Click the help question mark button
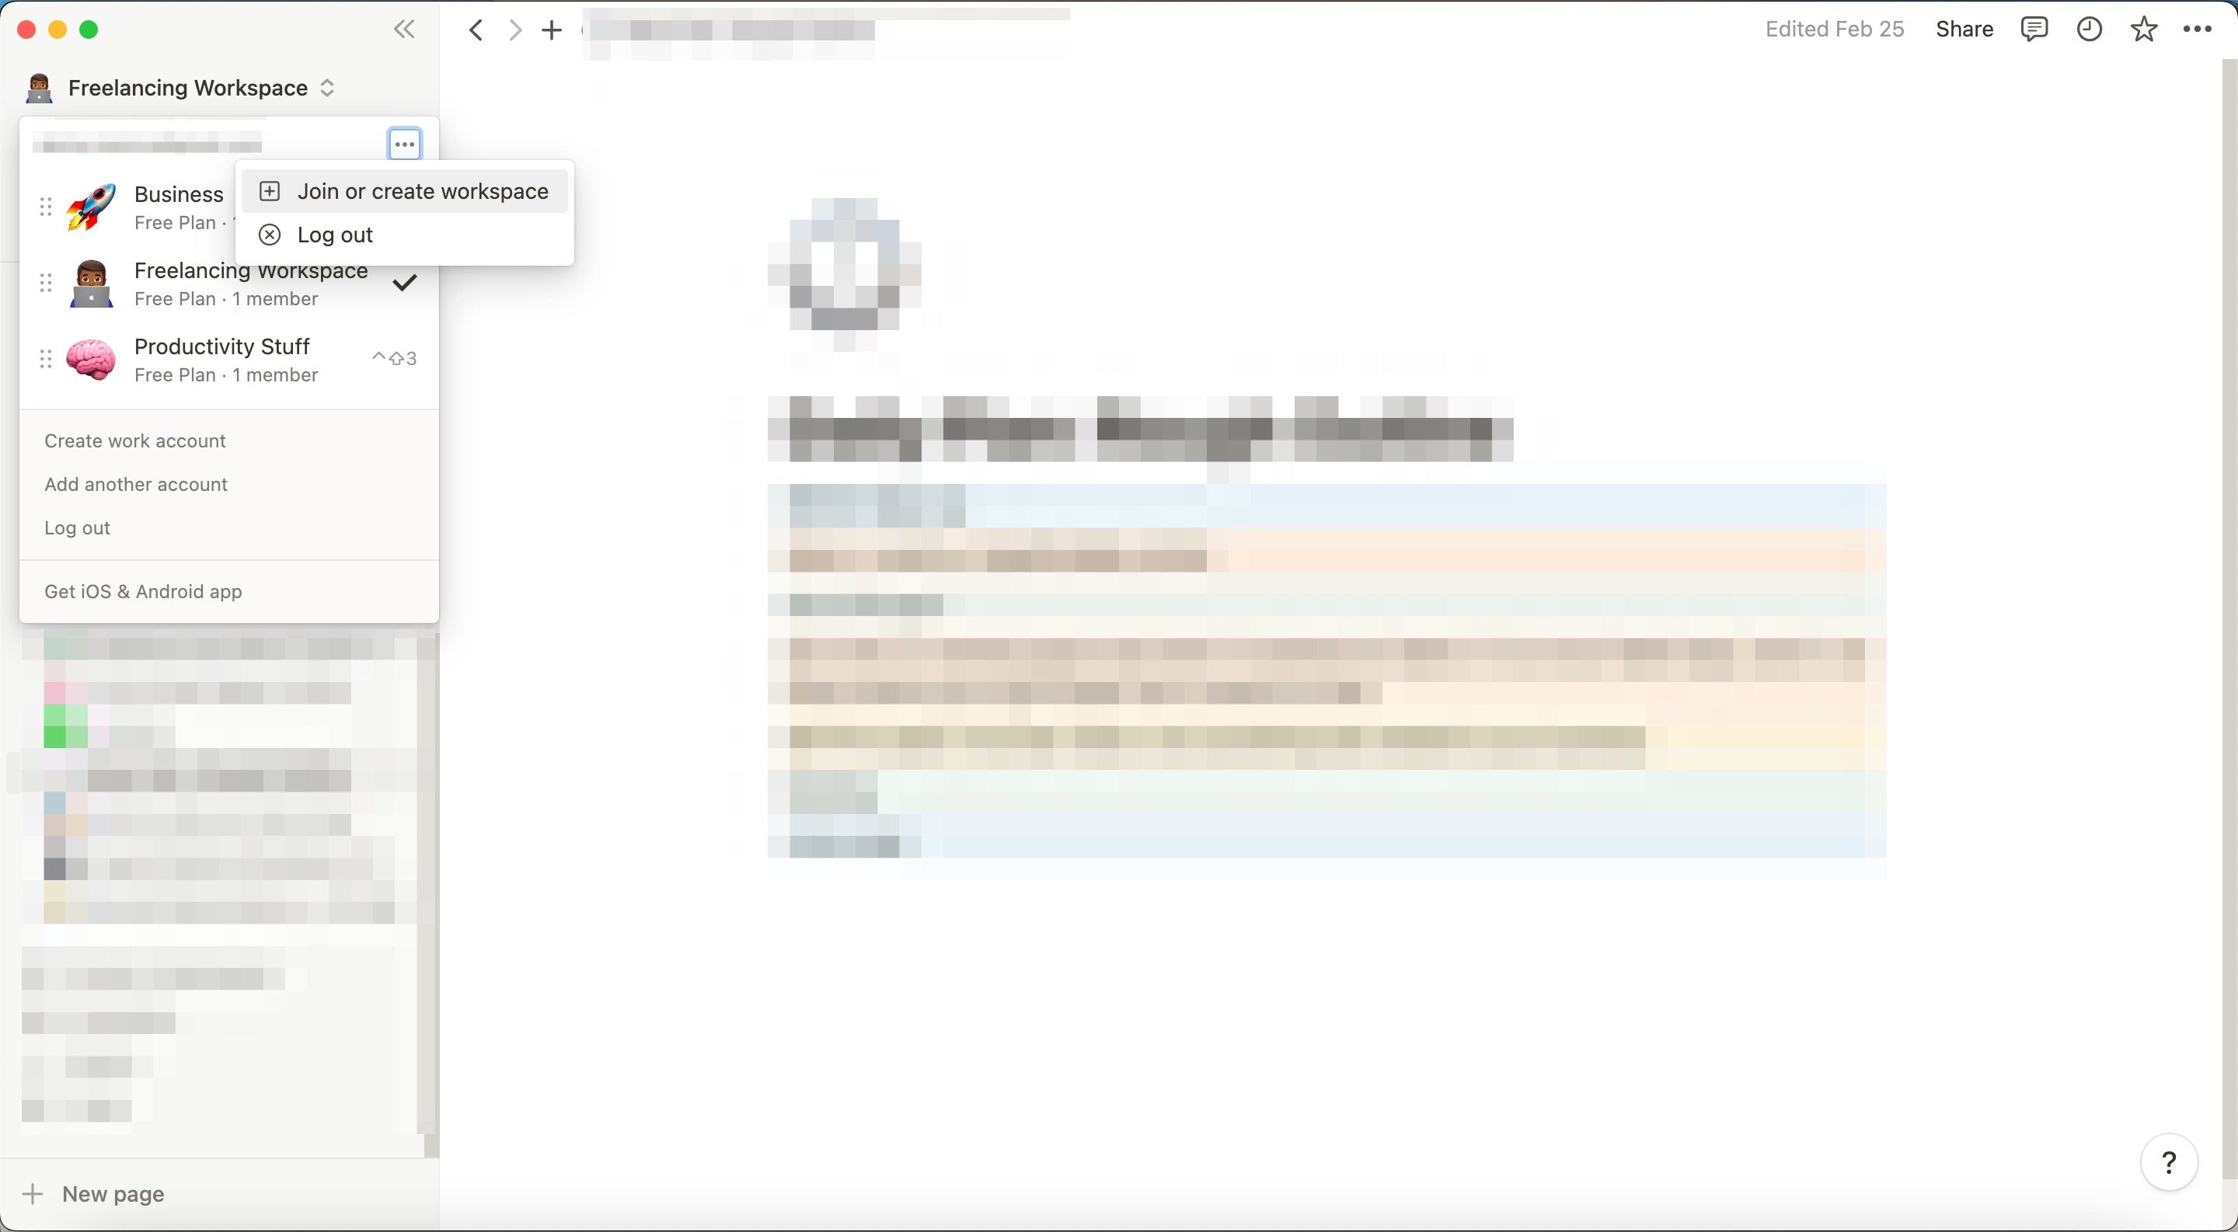This screenshot has width=2238, height=1232. [2170, 1164]
